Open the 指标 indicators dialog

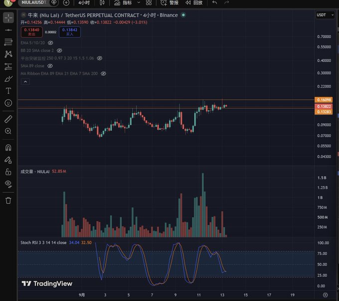[123, 2]
